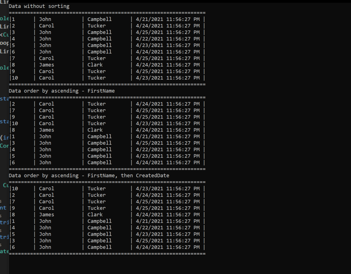Click ID 10 atop the bottom table
The width and height of the screenshot is (351, 274).
(x=15, y=188)
